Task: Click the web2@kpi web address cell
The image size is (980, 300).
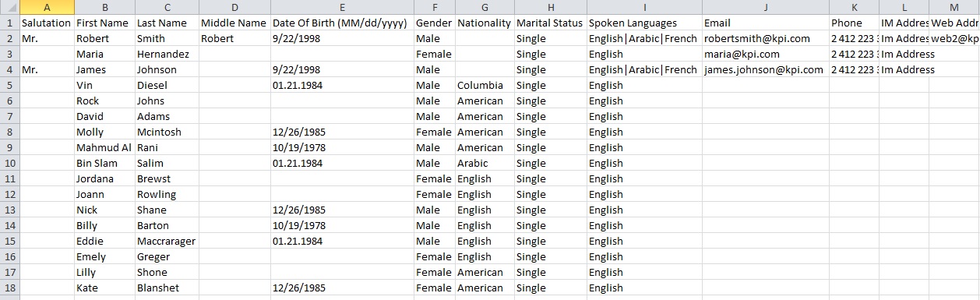Action: 954,38
